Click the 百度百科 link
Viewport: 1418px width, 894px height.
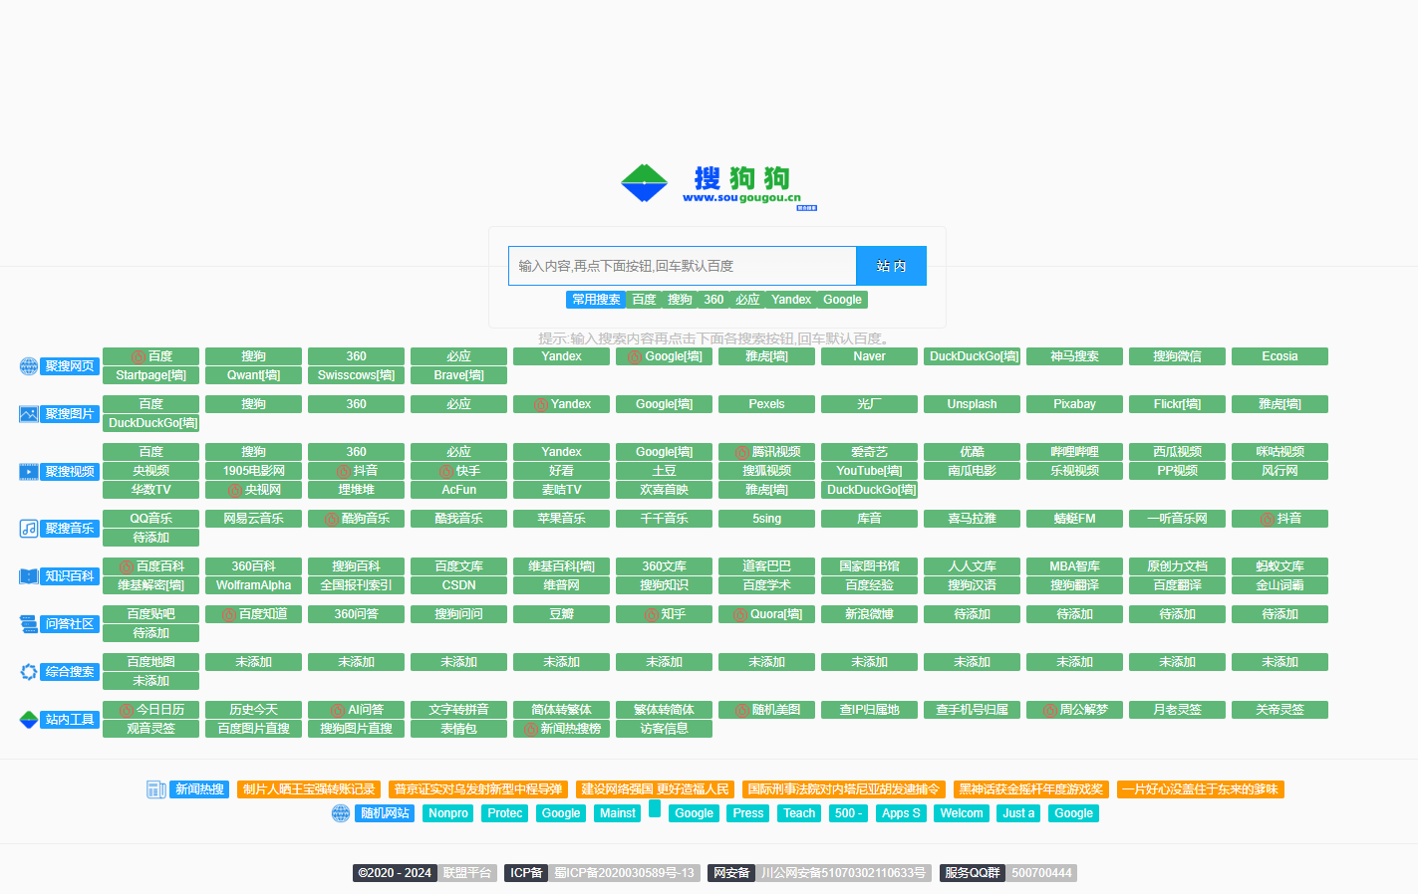tap(150, 566)
